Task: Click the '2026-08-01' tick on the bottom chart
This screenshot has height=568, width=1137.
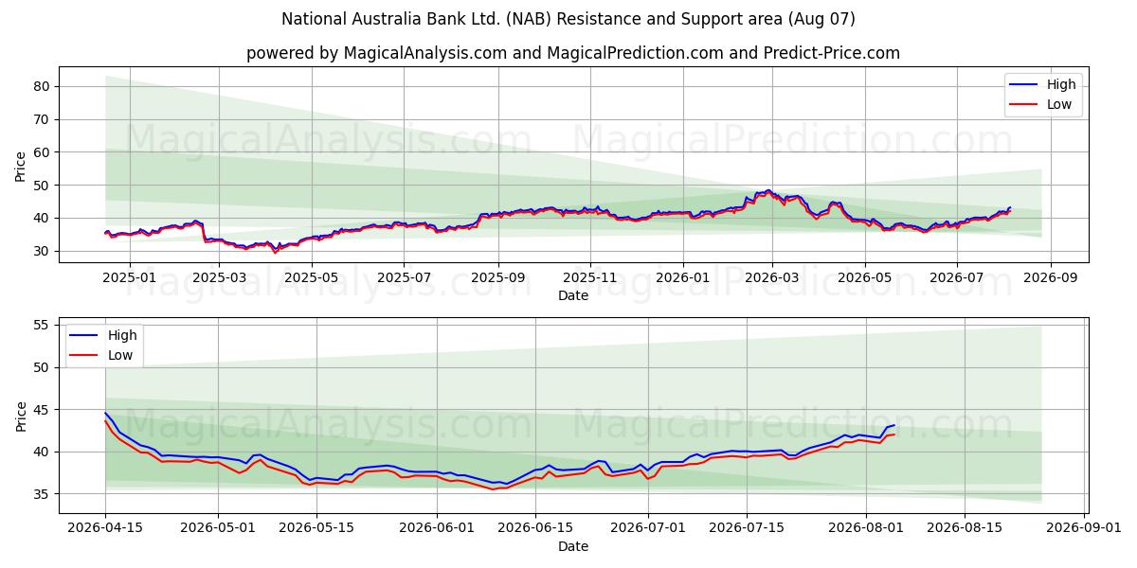Action: click(866, 529)
